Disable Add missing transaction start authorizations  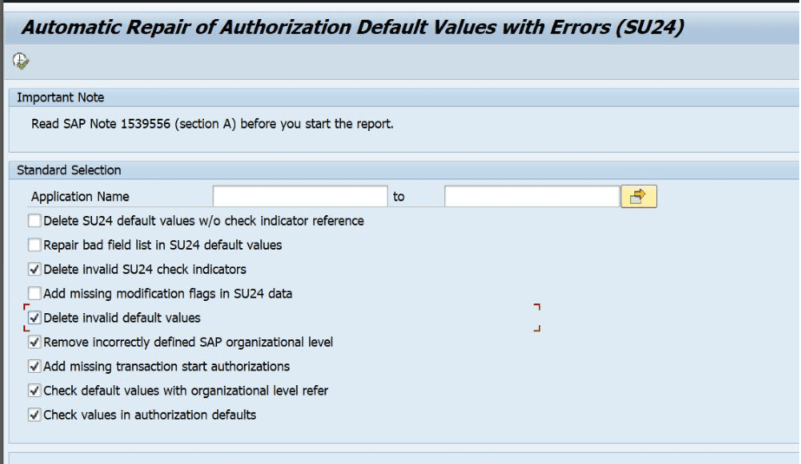tap(35, 367)
